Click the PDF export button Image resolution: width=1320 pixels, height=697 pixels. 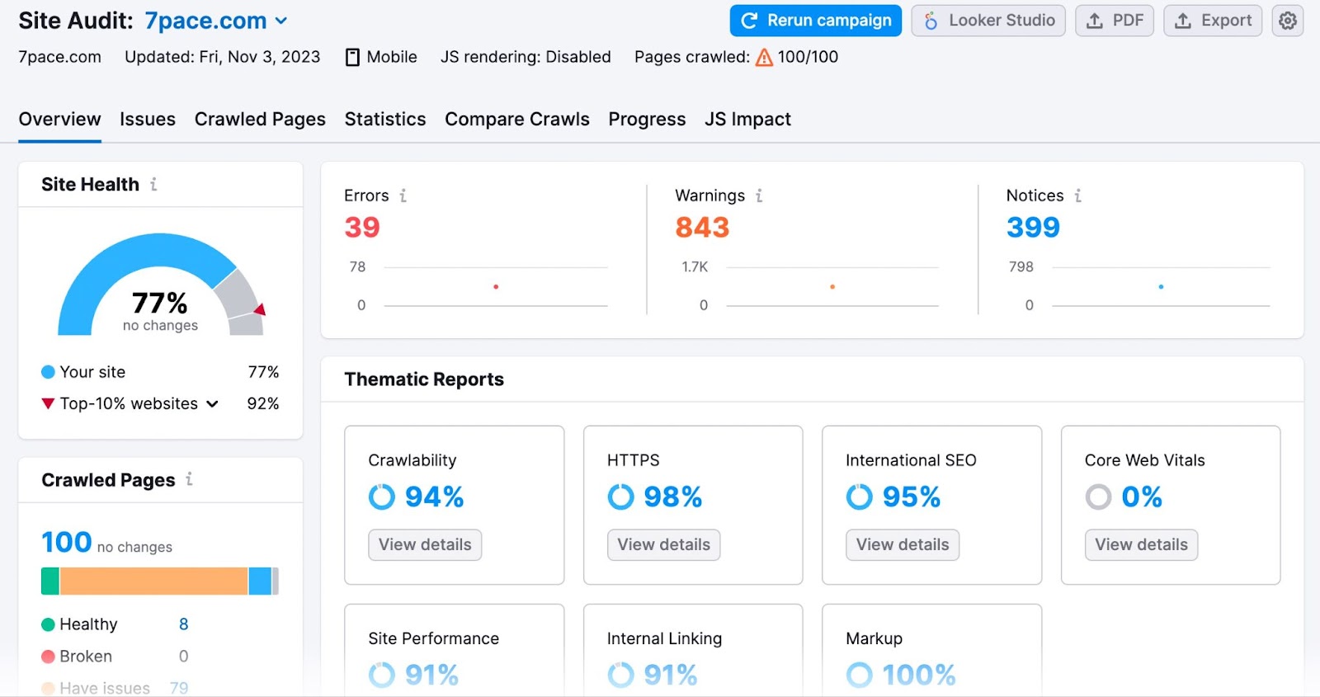pyautogui.click(x=1114, y=21)
